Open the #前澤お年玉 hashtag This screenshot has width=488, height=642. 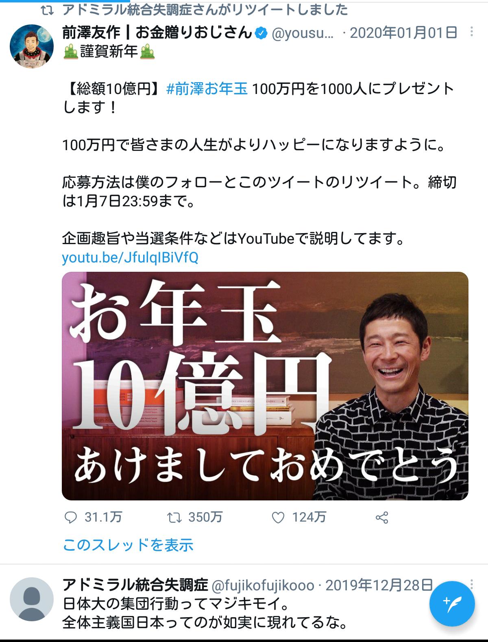tap(207, 89)
